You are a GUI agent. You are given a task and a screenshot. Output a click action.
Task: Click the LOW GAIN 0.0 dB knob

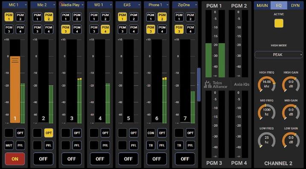pyautogui.click(x=291, y=140)
